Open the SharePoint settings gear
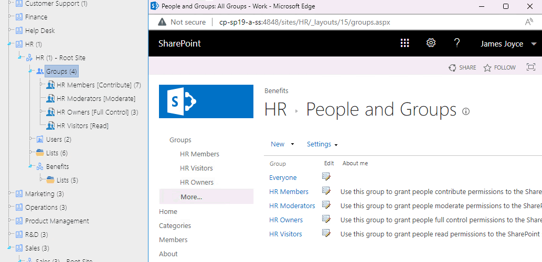The width and height of the screenshot is (542, 262). [x=431, y=43]
